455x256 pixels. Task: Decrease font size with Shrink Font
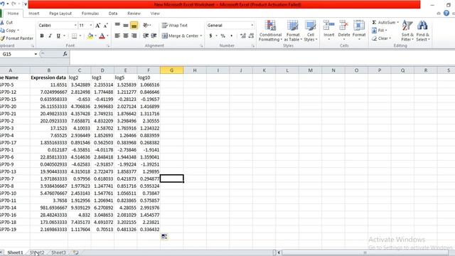point(106,26)
